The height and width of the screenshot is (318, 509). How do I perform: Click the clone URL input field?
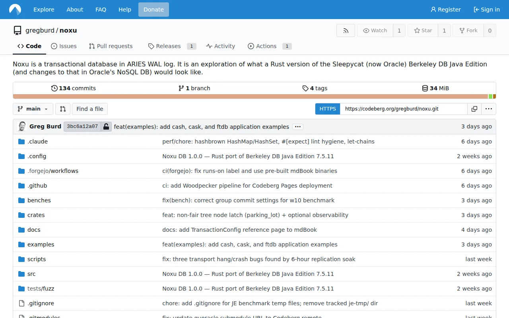click(404, 109)
